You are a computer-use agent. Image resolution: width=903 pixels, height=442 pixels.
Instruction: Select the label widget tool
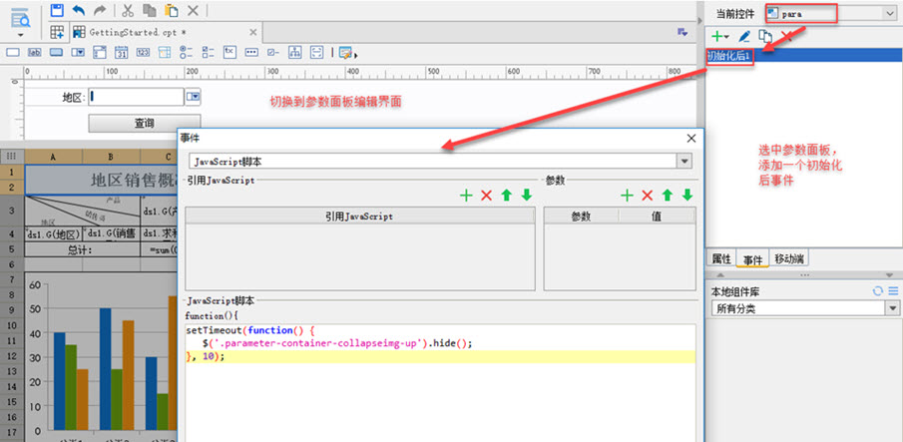pyautogui.click(x=35, y=52)
